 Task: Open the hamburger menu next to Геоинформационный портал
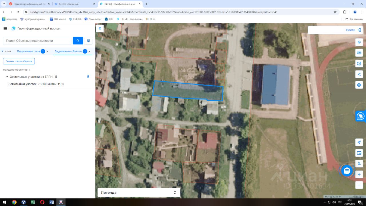(5, 29)
